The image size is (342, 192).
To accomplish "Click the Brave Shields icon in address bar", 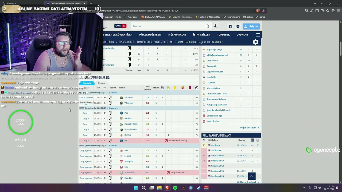I will pos(258,11).
